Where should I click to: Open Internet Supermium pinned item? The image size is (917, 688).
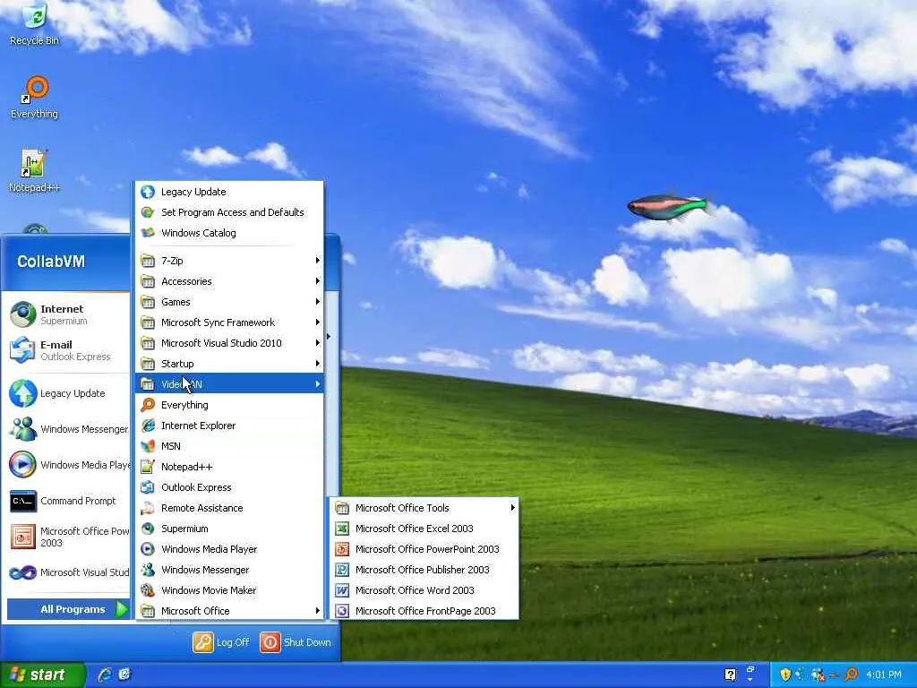[x=68, y=314]
